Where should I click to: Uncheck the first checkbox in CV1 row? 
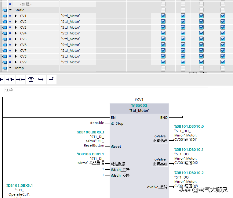pos(163,16)
